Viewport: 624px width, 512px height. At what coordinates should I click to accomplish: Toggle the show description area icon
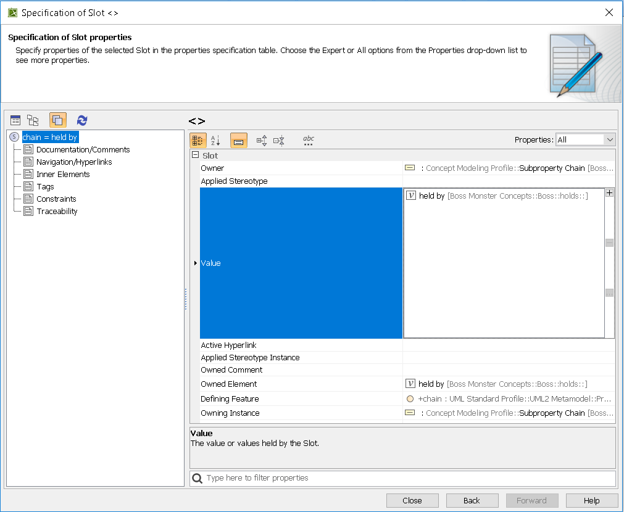click(x=238, y=141)
